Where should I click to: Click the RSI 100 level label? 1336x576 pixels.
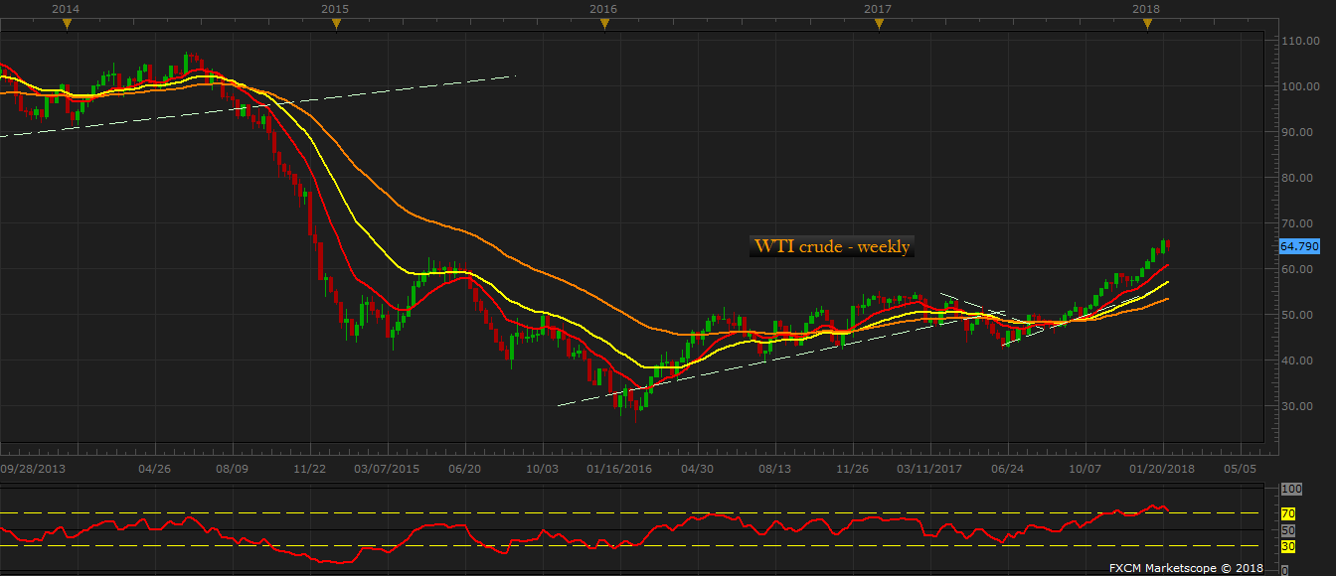pos(1290,490)
